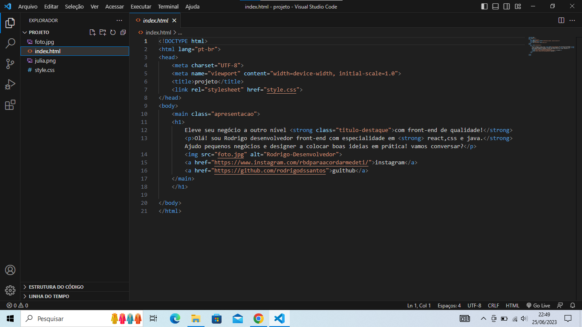Click Pesquisar taskbar search box
The width and height of the screenshot is (582, 327).
[x=82, y=318]
